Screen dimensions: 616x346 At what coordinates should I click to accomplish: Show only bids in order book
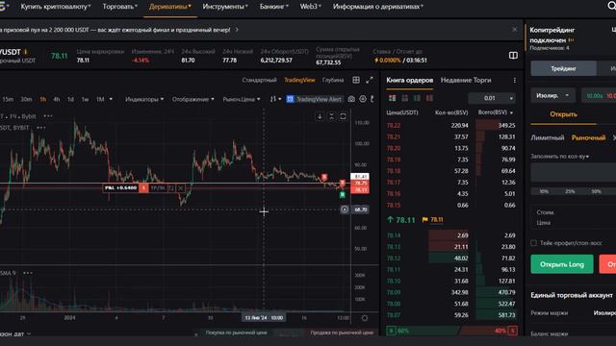(417, 98)
